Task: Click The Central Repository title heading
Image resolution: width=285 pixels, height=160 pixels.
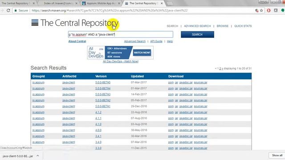Action: pos(79,23)
